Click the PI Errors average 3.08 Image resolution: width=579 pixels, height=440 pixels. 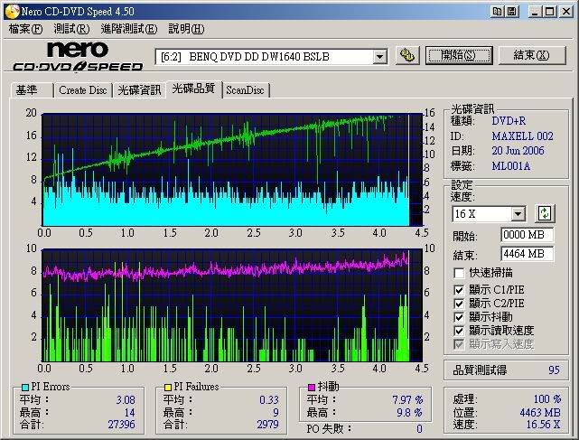pos(126,399)
